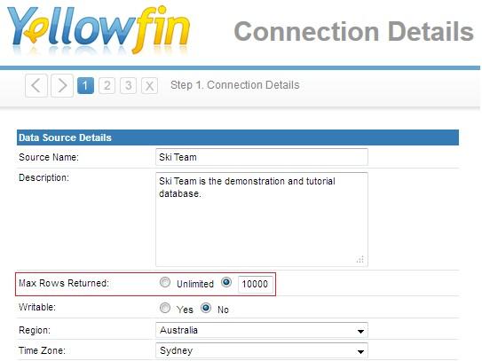Click the Yellowfin logo
This screenshot has height=361, width=482.
[99, 30]
